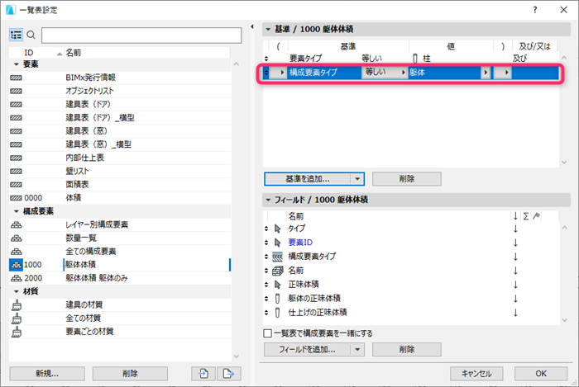Screen dimensions: 579x387
Task: Click the icon beside 内部仕上表
Action: point(16,158)
